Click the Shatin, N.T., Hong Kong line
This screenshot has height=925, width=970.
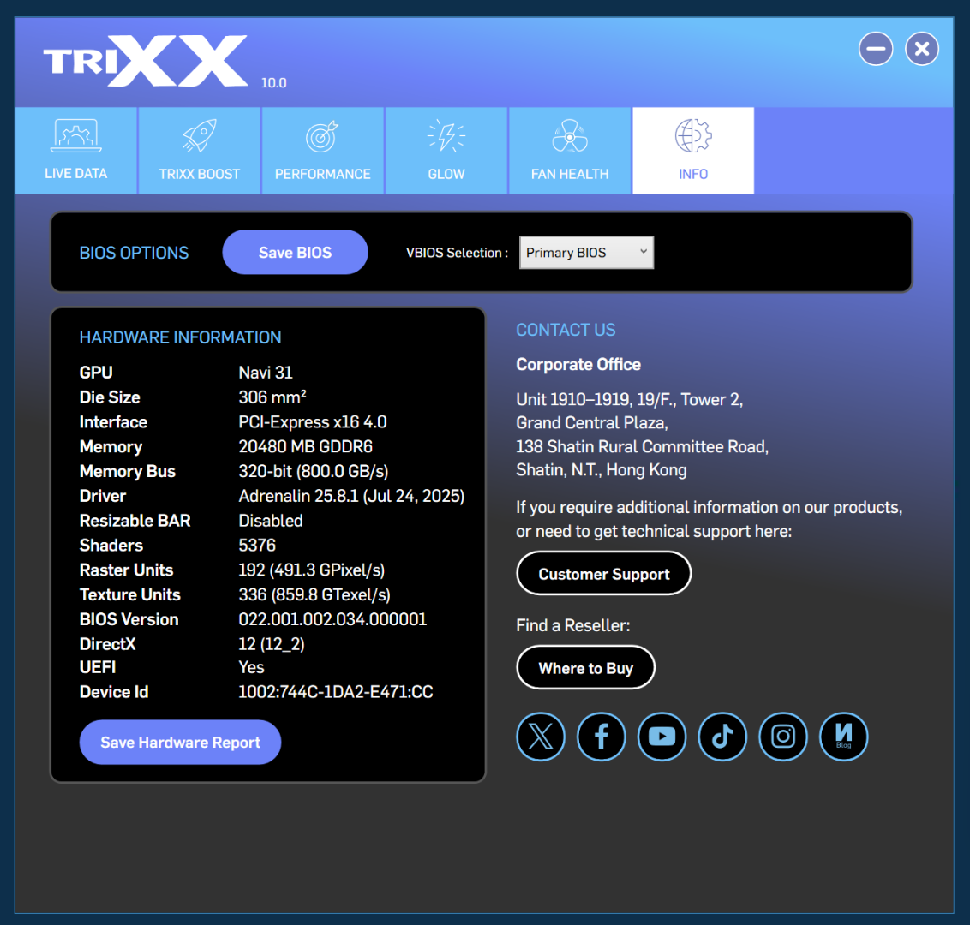[602, 470]
